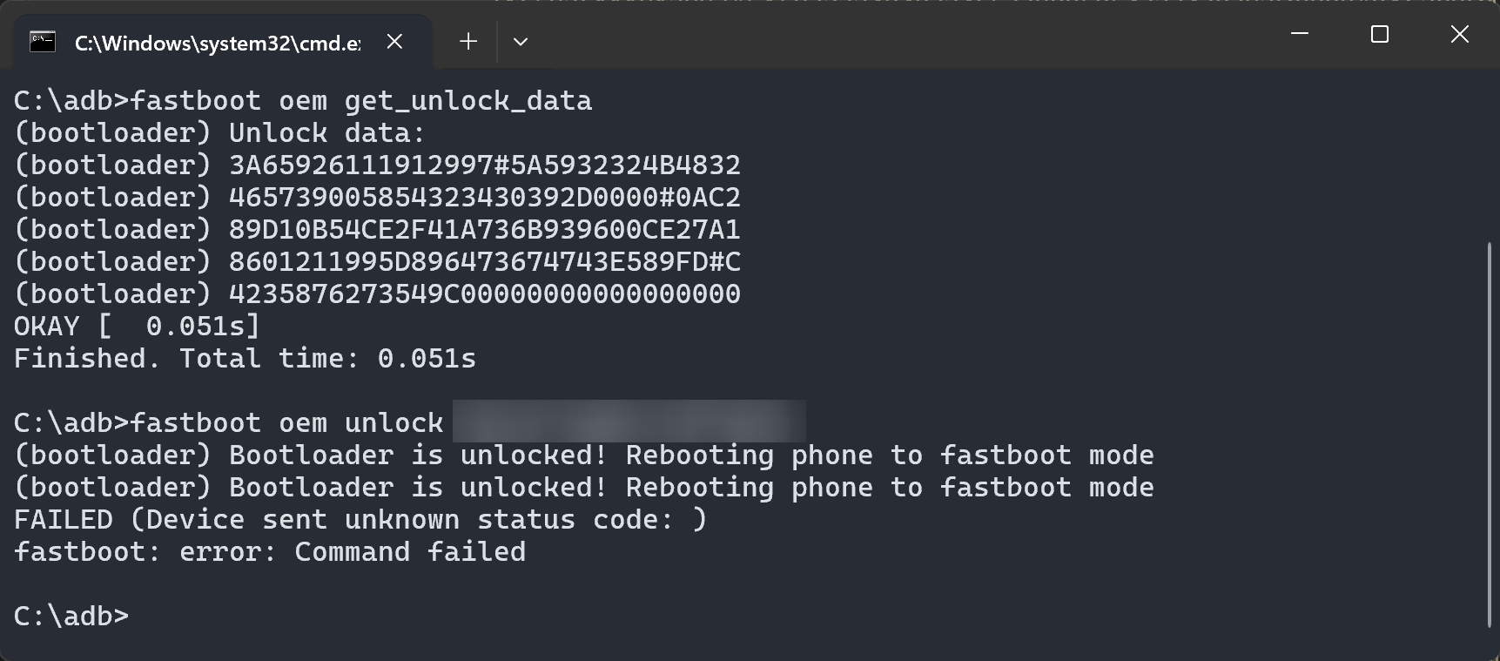
Task: Minimize the terminal window
Action: [x=1300, y=34]
